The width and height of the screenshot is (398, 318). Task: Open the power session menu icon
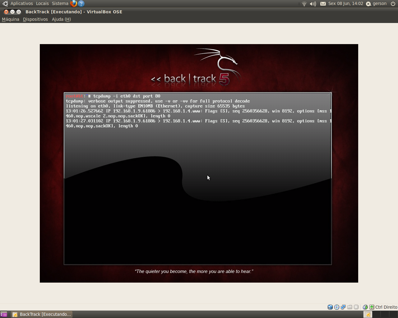[x=393, y=4]
